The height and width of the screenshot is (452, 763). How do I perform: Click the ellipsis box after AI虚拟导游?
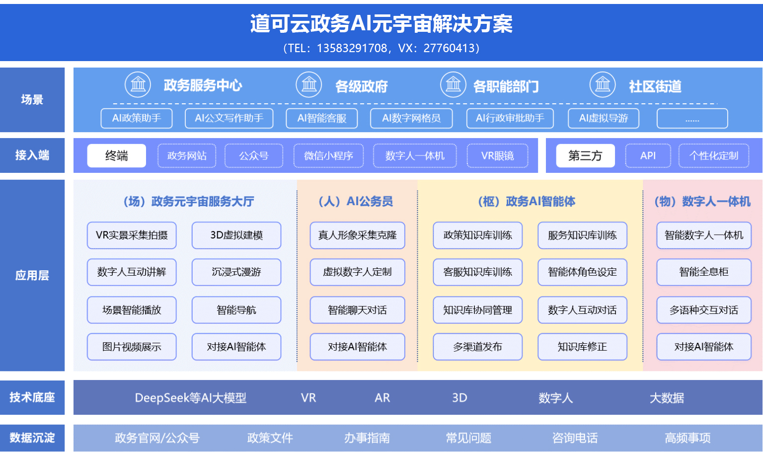click(692, 118)
